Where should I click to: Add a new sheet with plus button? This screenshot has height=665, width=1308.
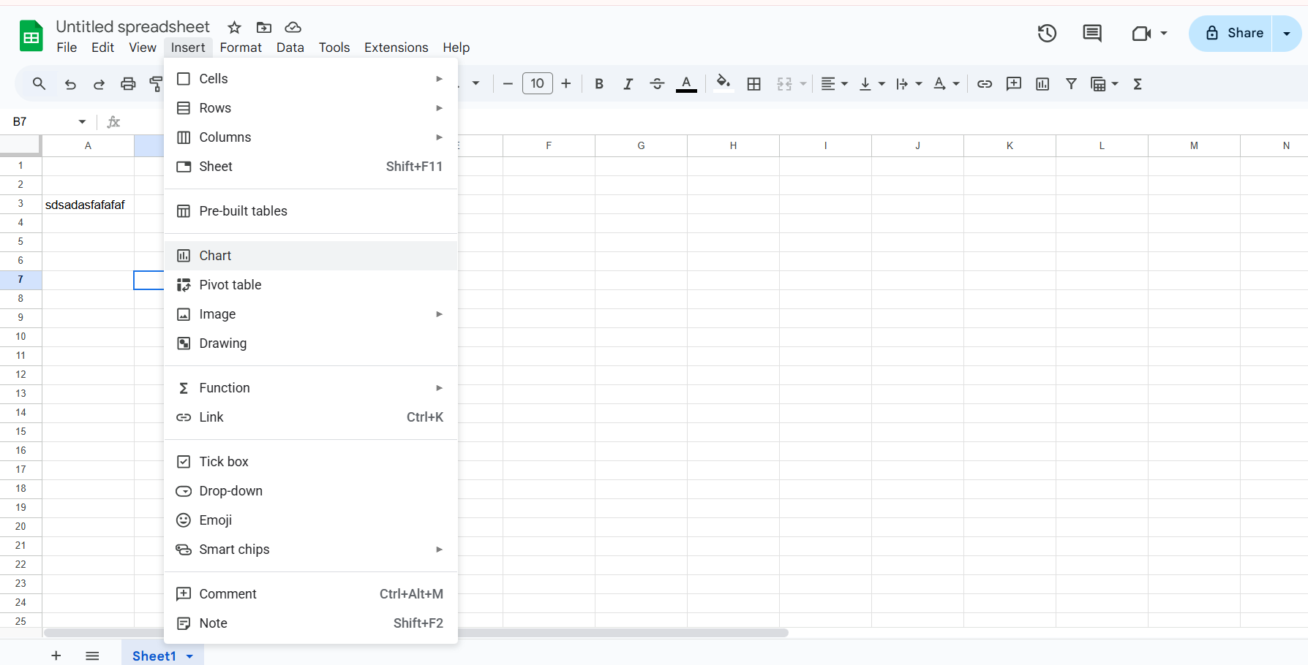56,656
